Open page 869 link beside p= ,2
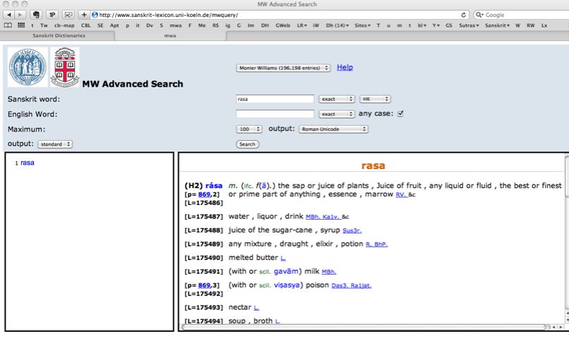569x343 pixels. (x=204, y=194)
